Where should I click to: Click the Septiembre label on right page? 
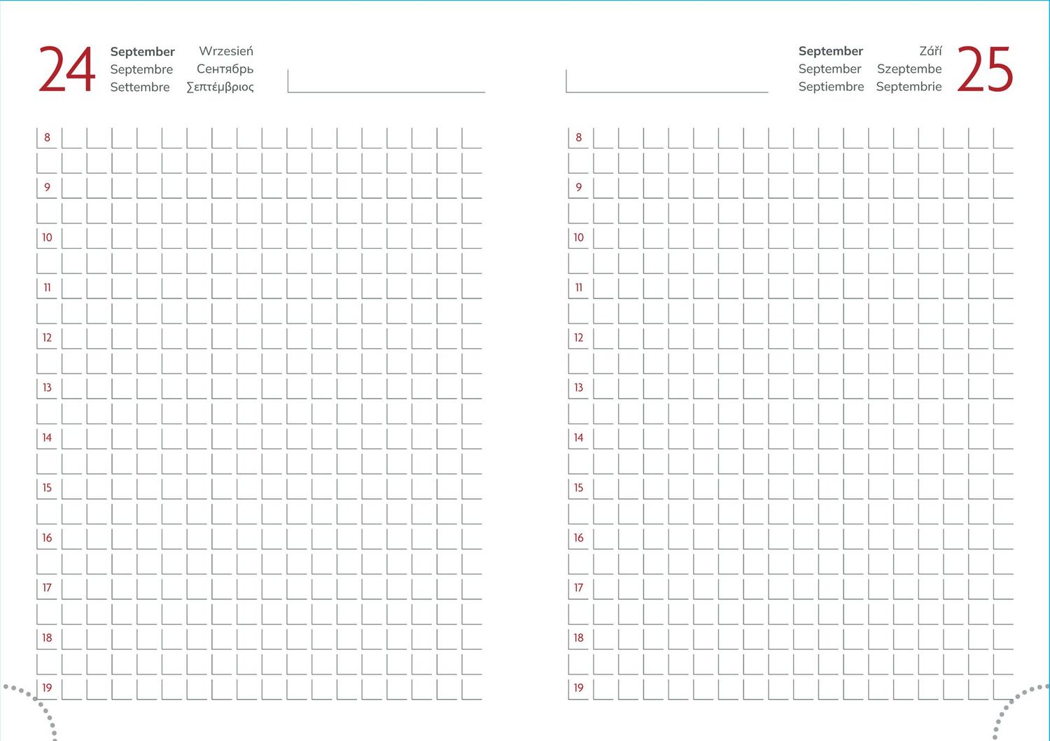pyautogui.click(x=831, y=86)
